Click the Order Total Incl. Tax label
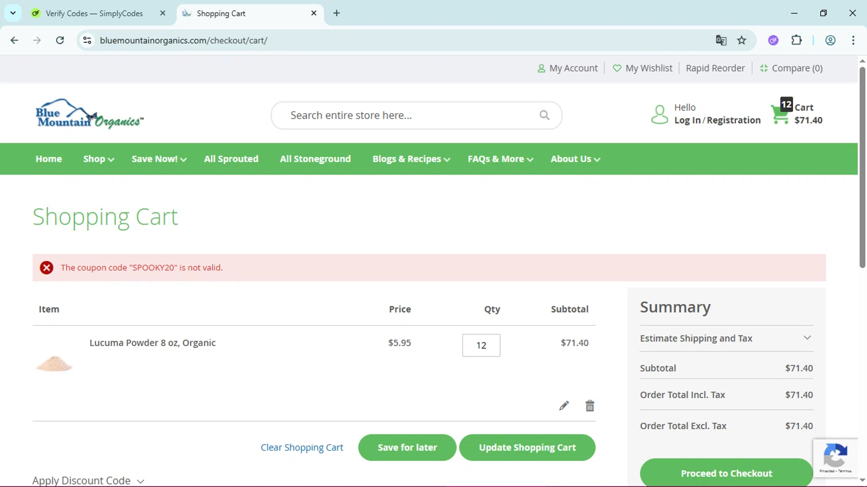The height and width of the screenshot is (487, 867). pyautogui.click(x=682, y=395)
